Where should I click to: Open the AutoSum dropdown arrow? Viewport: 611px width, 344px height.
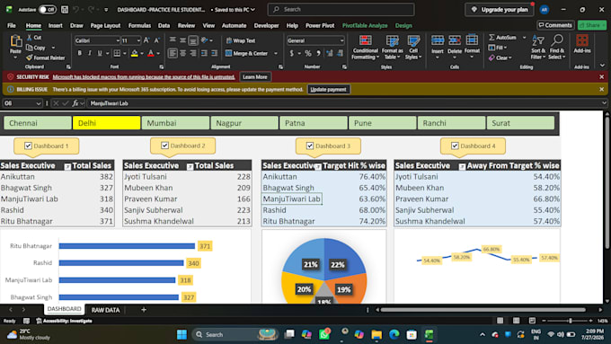pyautogui.click(x=524, y=38)
